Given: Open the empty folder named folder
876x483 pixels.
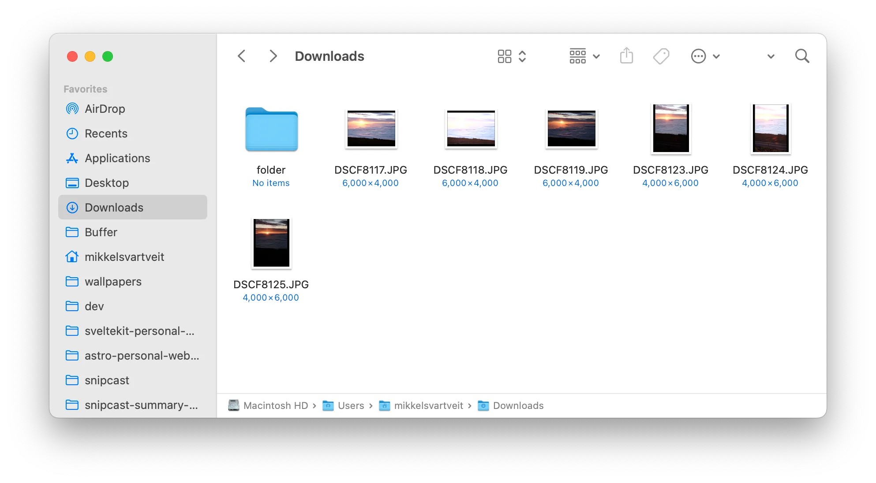Looking at the screenshot, I should [271, 129].
